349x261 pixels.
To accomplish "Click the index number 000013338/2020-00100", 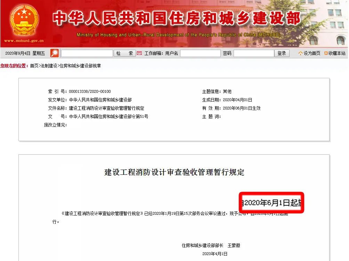I will point(90,91).
